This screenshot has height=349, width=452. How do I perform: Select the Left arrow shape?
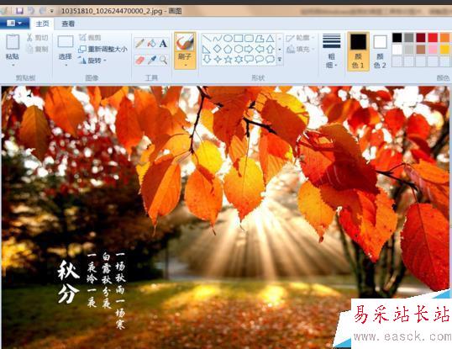pyautogui.click(x=260, y=49)
